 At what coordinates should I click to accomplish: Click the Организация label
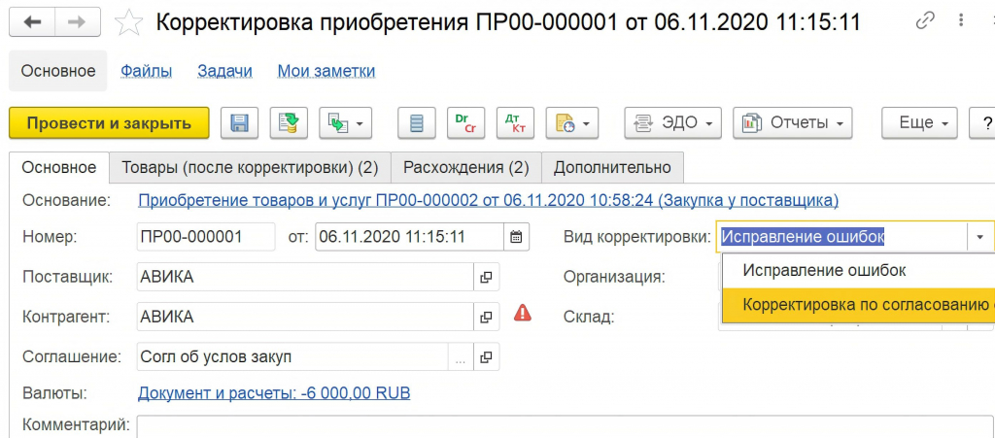(614, 277)
